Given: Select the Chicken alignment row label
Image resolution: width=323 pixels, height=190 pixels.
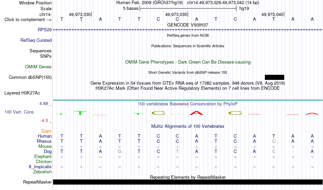Looking at the screenshot, I should pyautogui.click(x=44, y=161).
